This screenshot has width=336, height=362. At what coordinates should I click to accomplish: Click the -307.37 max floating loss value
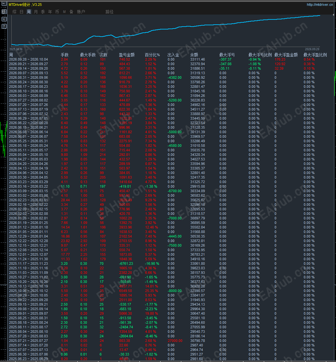[x=225, y=59]
